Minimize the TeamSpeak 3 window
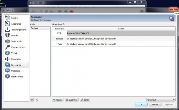179x110 pixels. [x=130, y=2]
